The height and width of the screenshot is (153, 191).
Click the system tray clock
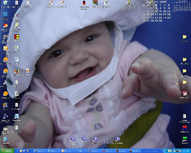186,151
